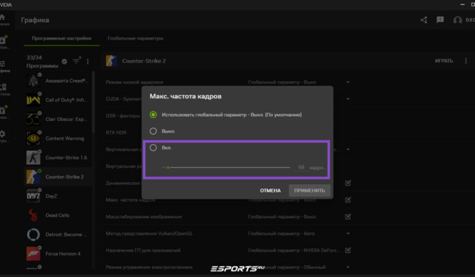The image size is (475, 277).
Task: Expand Режим управления электропитанием dropdown
Action: pyautogui.click(x=348, y=267)
